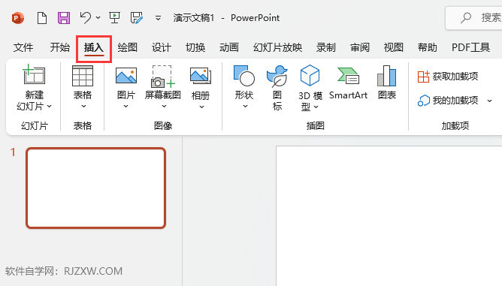
Task: Click the 新建幻灯片 icon
Action: tap(34, 74)
